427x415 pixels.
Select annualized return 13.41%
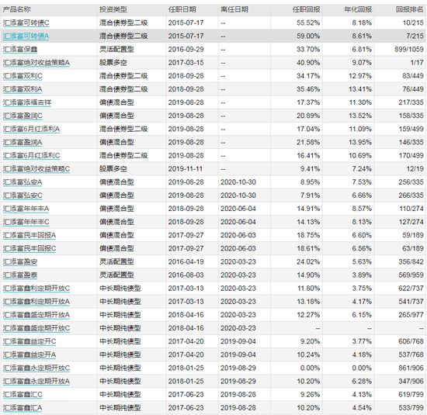tap(360, 89)
